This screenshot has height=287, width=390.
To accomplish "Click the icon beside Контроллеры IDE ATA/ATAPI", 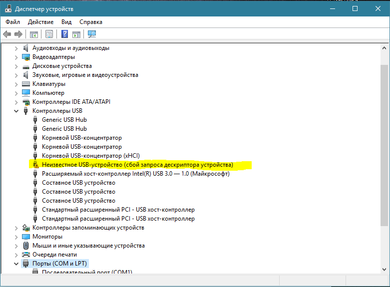I will 26,102.
